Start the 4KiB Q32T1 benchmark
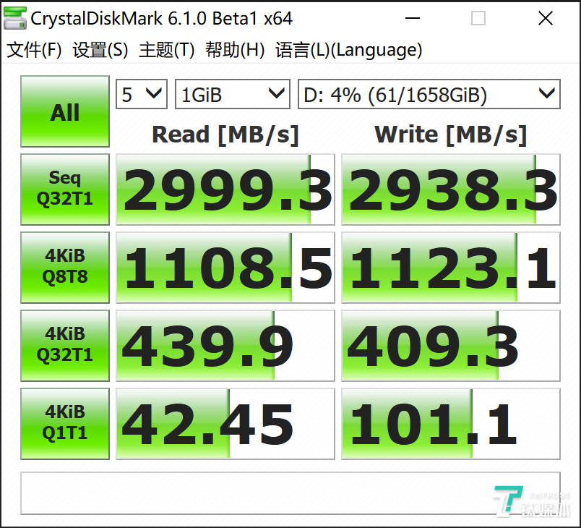 point(64,345)
